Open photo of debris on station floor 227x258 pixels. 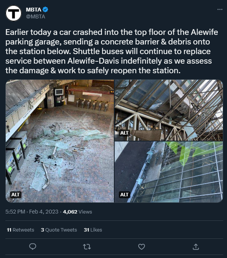[x=60, y=141]
